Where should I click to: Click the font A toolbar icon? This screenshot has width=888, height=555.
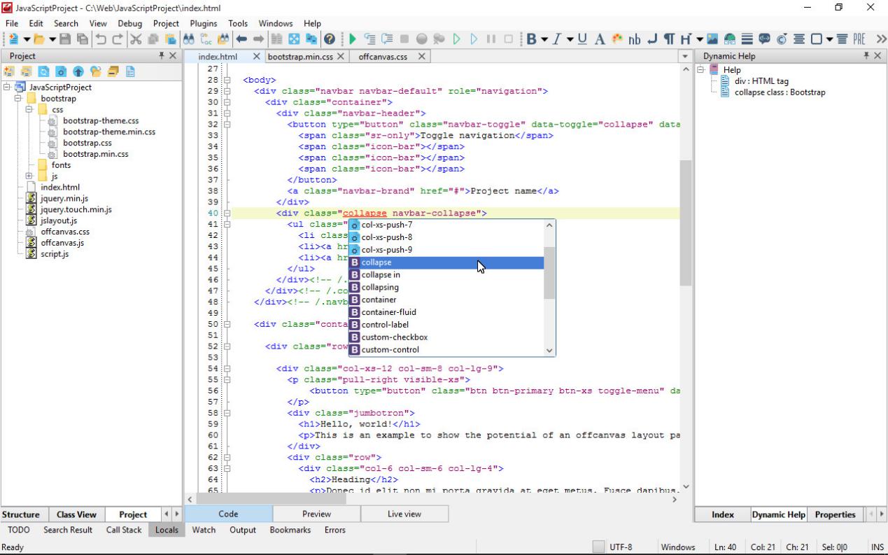pos(600,39)
